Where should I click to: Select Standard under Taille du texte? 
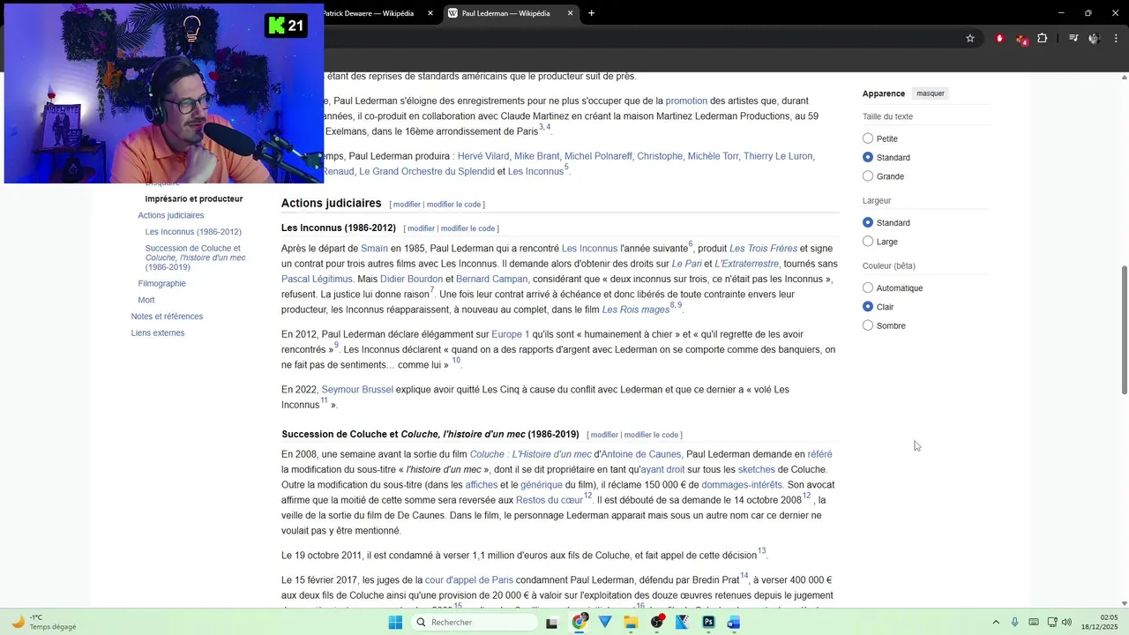click(868, 157)
